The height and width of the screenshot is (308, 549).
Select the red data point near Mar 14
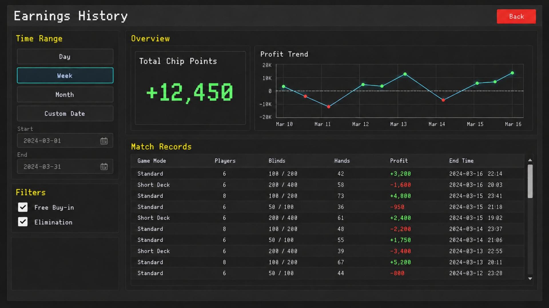pos(443,100)
